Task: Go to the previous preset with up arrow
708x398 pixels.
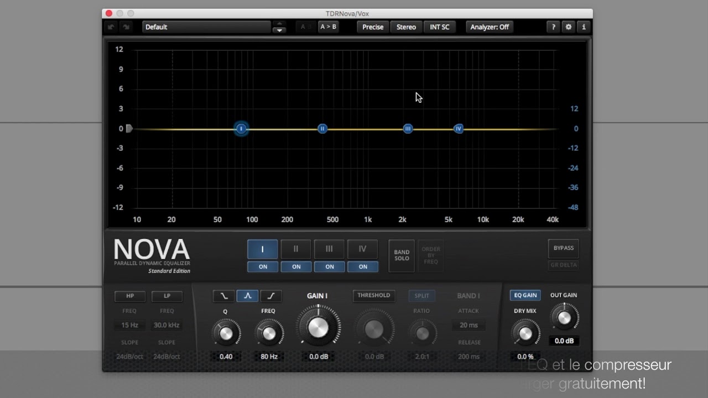Action: [x=279, y=24]
